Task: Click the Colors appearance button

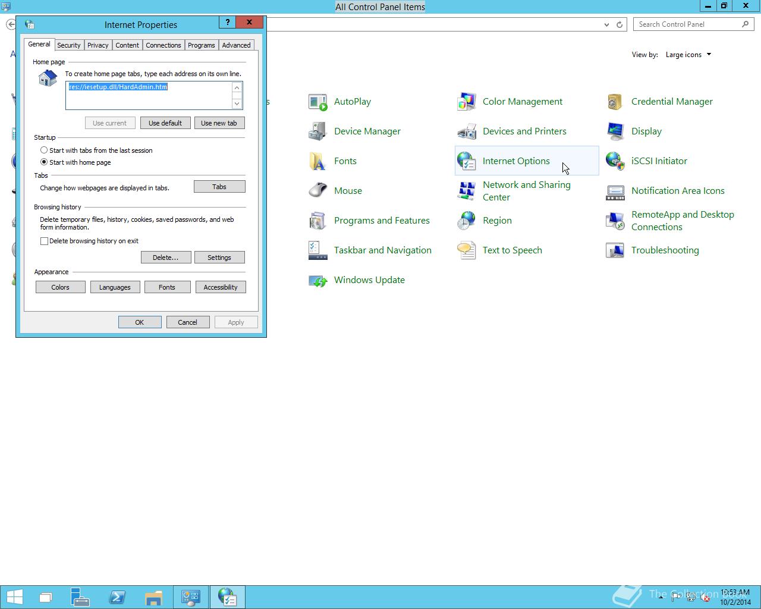Action: click(61, 287)
